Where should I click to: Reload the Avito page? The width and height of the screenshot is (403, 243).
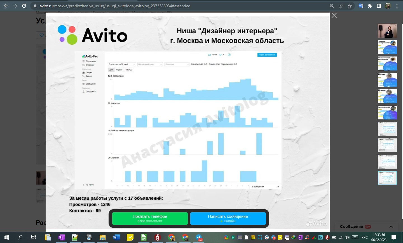pos(24,6)
